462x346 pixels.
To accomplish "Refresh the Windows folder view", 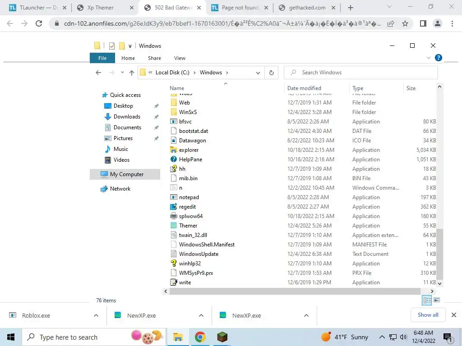I will (x=271, y=73).
